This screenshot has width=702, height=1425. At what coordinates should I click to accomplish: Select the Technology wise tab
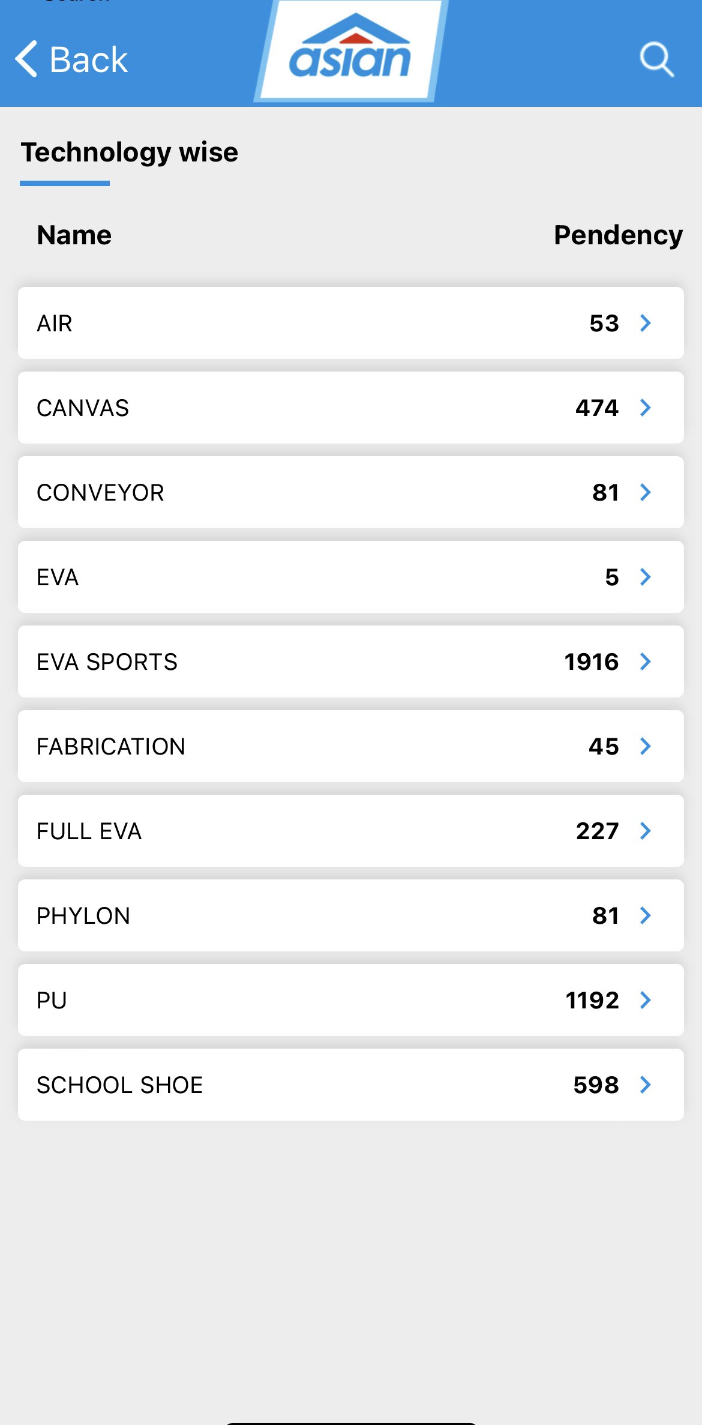coord(130,152)
